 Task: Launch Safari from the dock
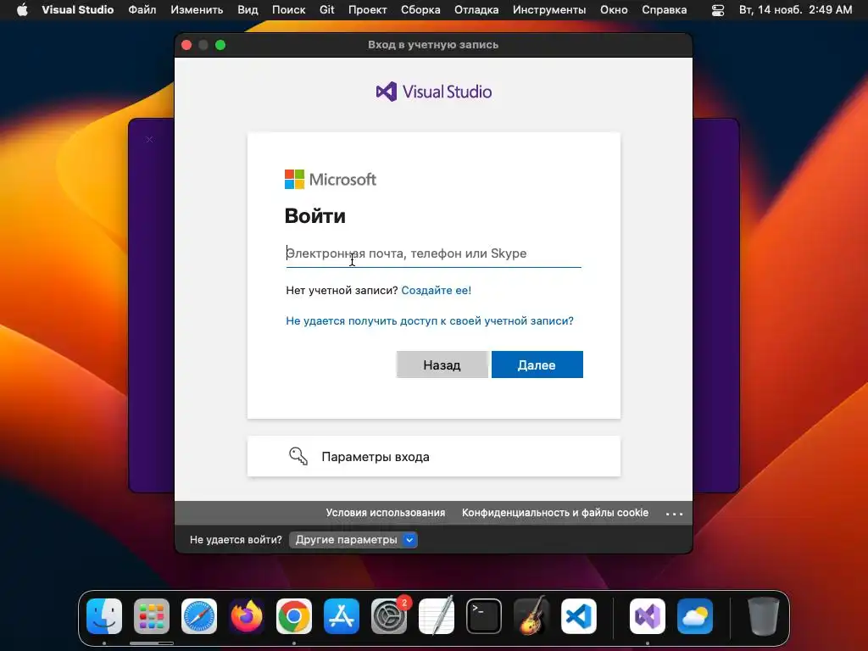[x=199, y=616]
